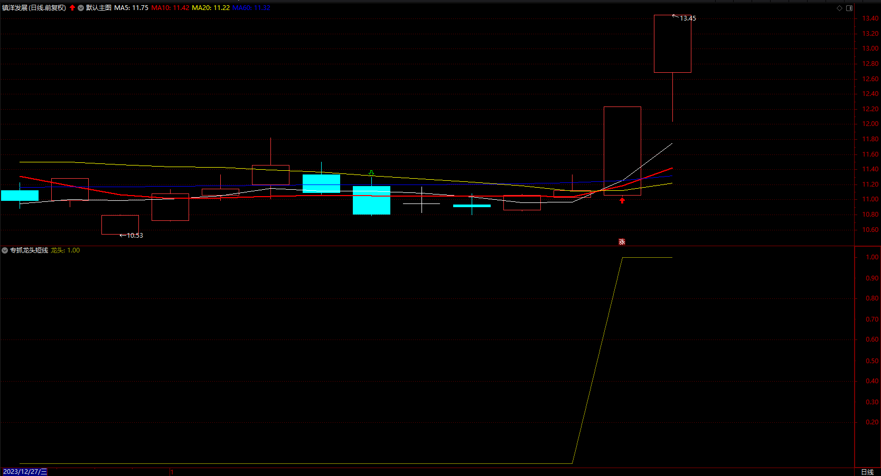Click the 日线 period button at bottom right
Image resolution: width=881 pixels, height=476 pixels.
(867, 472)
